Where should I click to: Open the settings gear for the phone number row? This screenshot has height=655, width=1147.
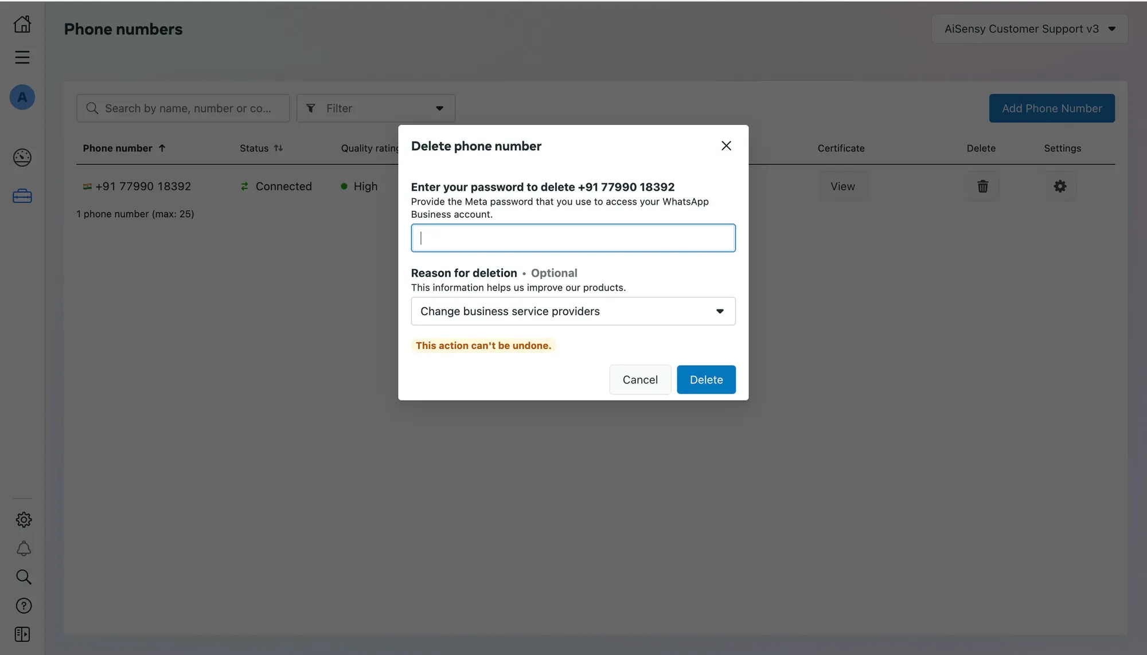[x=1060, y=186]
